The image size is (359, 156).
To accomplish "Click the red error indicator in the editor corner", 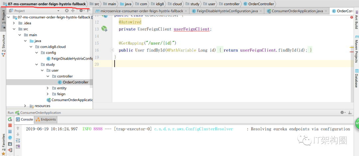I will [x=352, y=17].
